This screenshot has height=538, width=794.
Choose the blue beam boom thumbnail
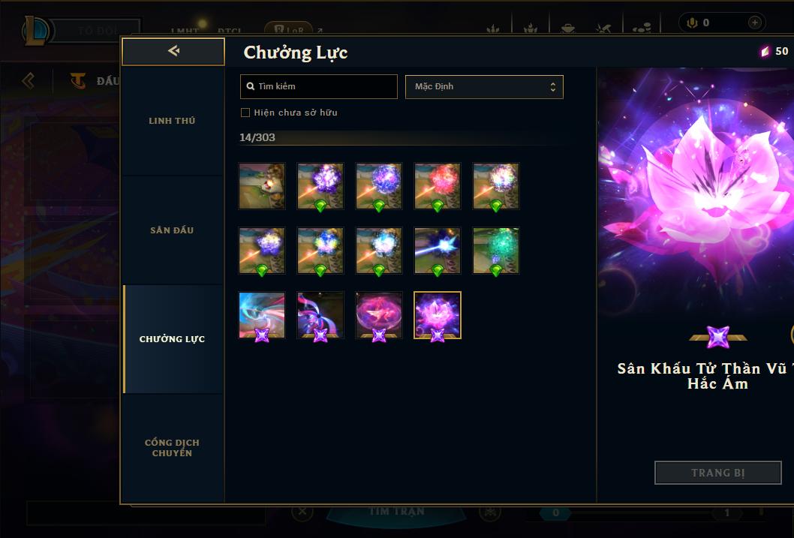(437, 251)
